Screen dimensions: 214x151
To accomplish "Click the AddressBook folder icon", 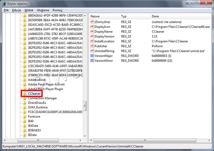I will pos(24,80).
